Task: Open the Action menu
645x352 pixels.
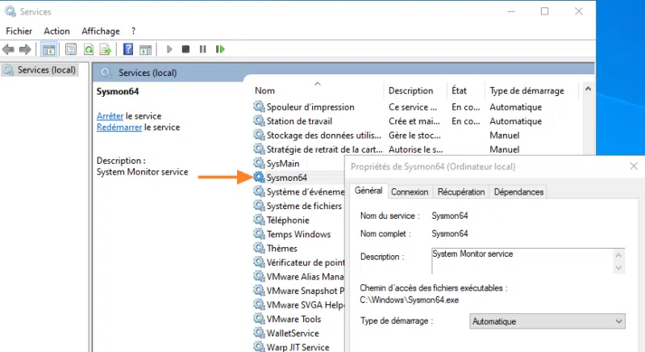Action: pyautogui.click(x=56, y=31)
